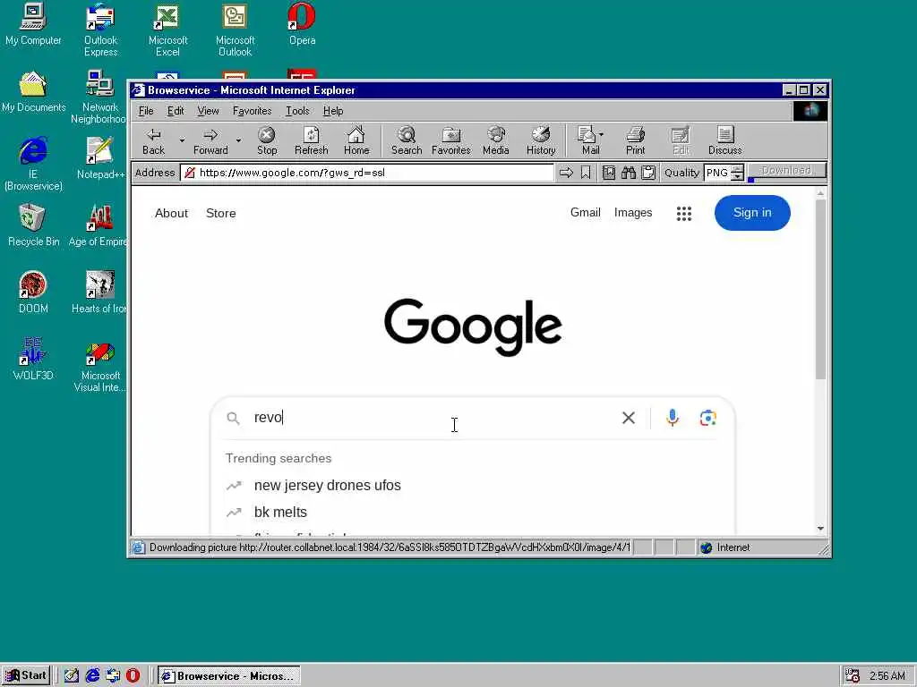This screenshot has height=687, width=917.
Task: Click the binoculars find icon
Action: 629,173
